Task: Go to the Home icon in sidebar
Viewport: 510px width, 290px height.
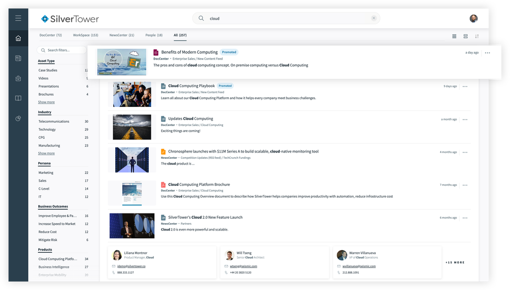Action: coord(18,38)
